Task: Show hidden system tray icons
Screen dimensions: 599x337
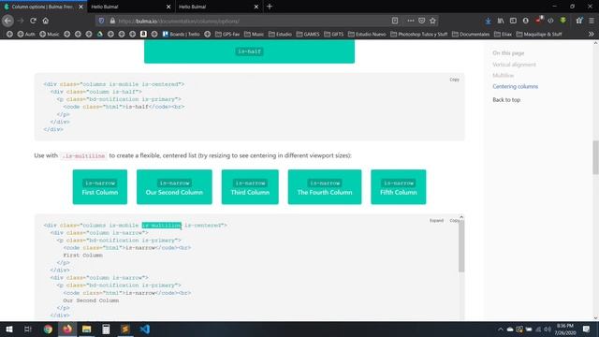Action: (501, 329)
